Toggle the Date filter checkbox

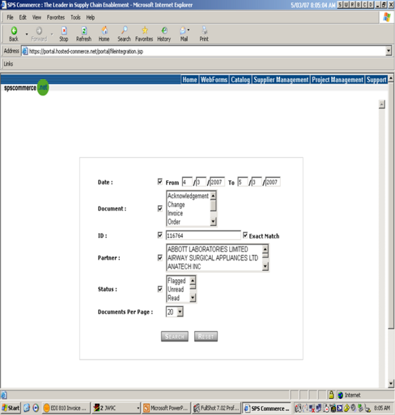point(160,182)
